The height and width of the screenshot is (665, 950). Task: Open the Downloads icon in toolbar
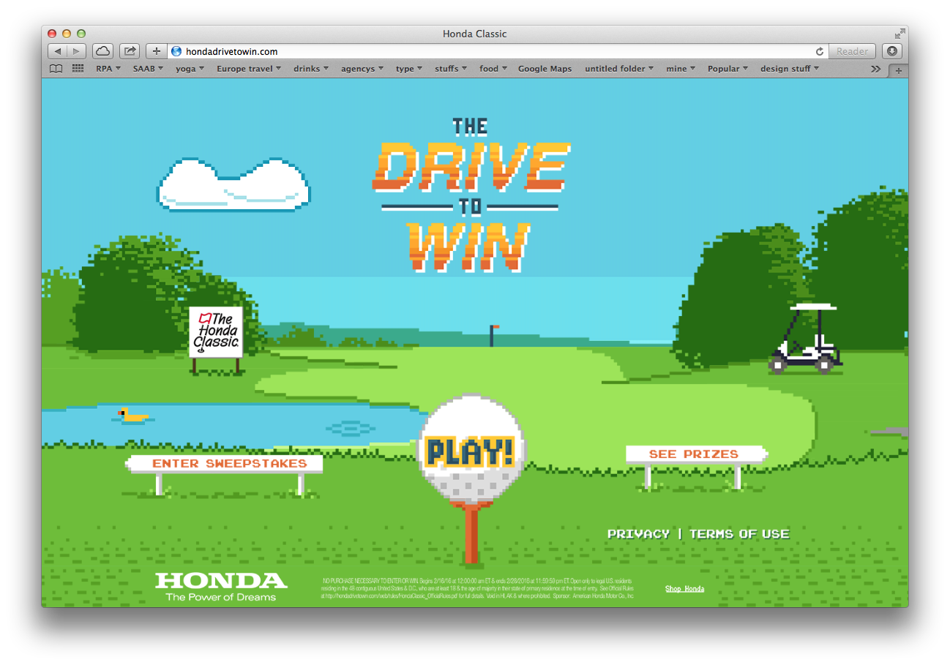point(892,51)
